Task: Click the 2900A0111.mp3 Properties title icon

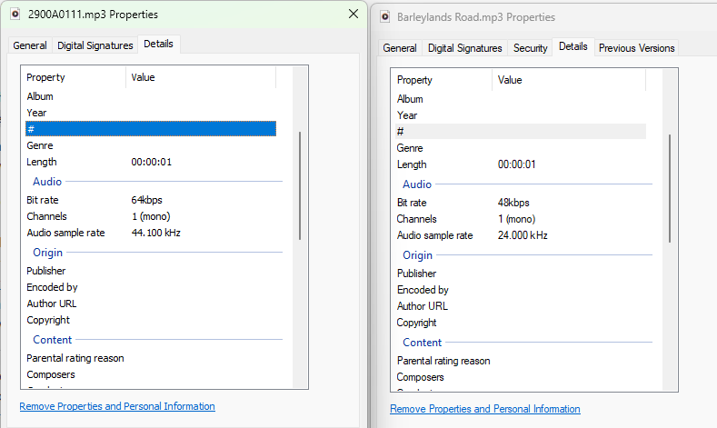Action: pos(15,14)
